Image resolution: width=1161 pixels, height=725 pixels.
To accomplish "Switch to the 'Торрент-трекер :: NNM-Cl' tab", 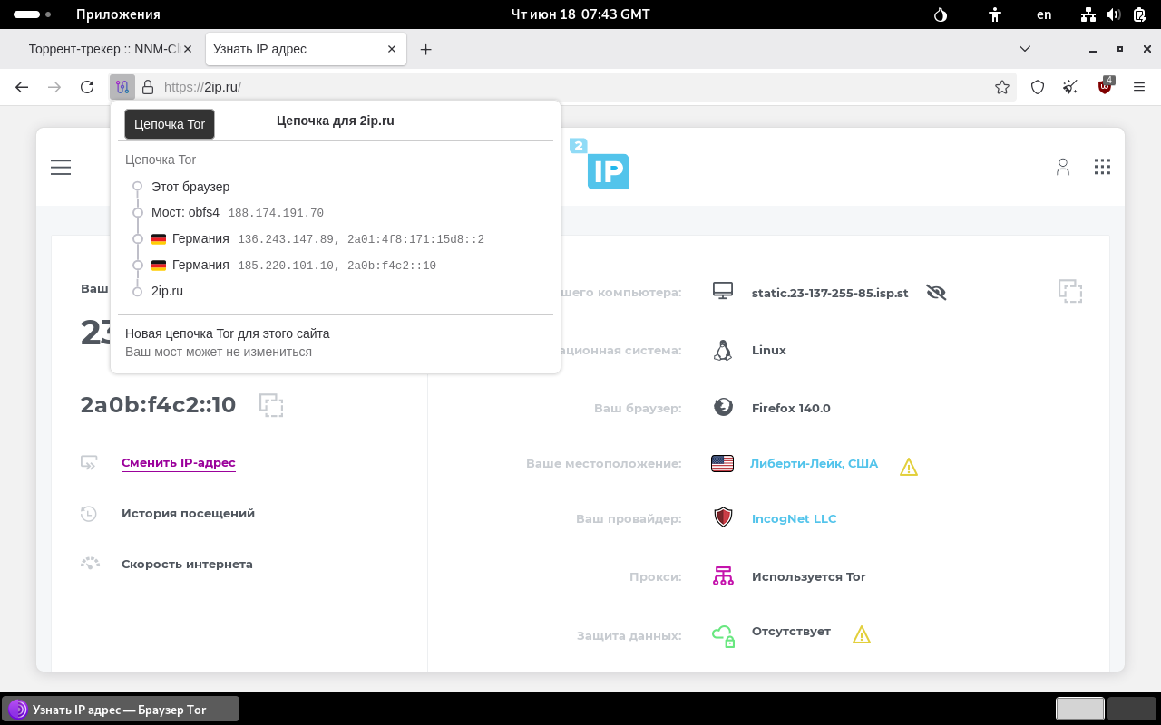I will click(x=103, y=49).
